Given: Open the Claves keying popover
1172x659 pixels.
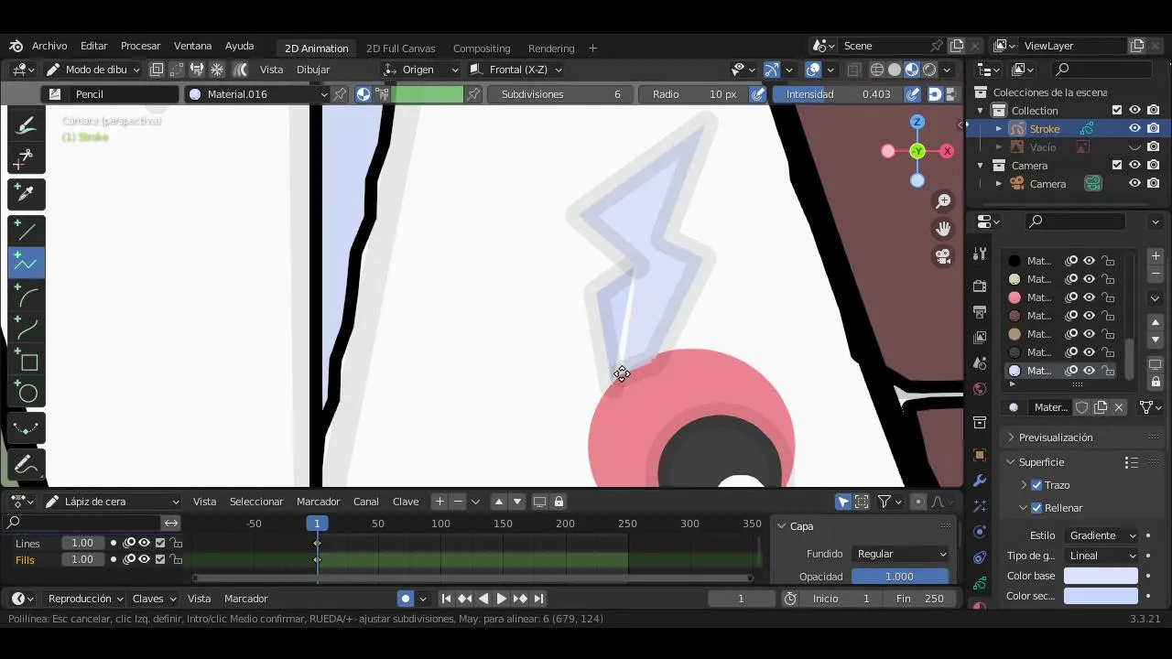Looking at the screenshot, I should pyautogui.click(x=154, y=599).
